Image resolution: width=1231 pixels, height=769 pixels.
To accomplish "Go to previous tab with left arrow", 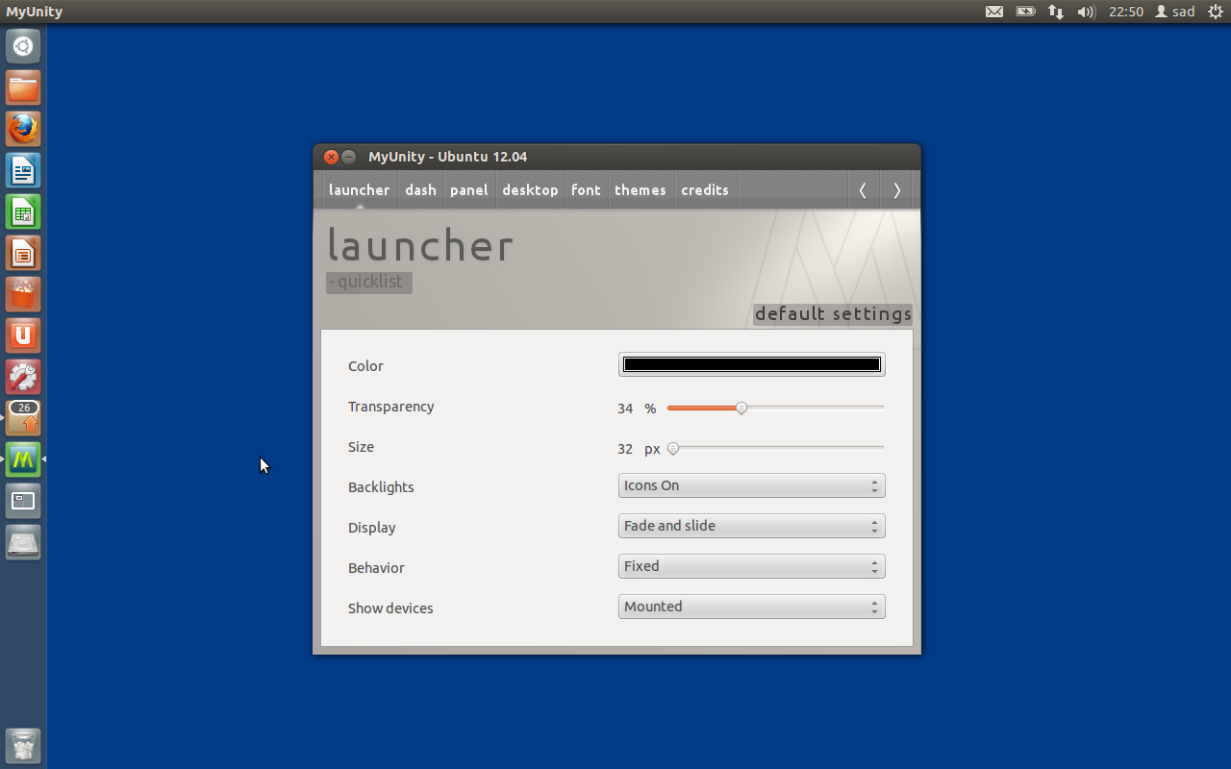I will (863, 190).
